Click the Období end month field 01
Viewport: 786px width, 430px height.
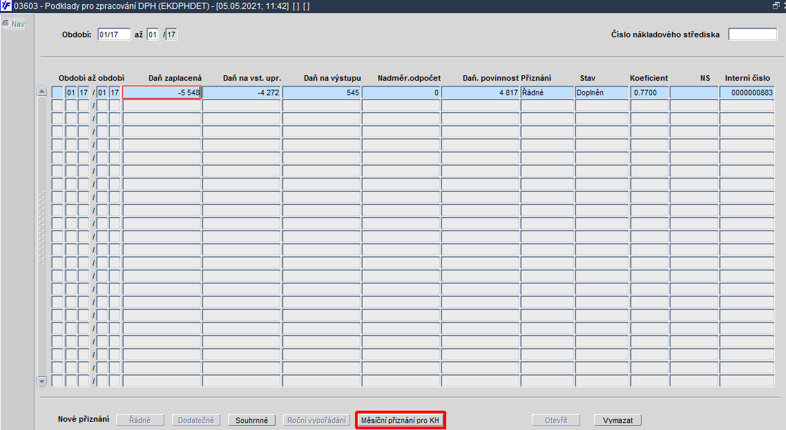point(153,35)
